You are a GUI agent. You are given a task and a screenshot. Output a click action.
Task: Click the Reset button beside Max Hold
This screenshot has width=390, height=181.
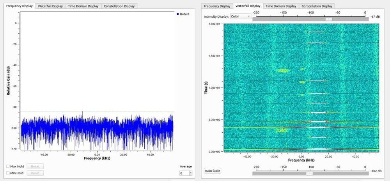point(35,166)
